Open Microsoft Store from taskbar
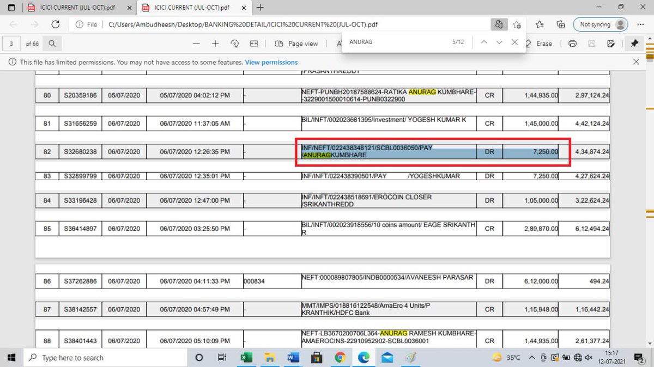 pyautogui.click(x=316, y=358)
